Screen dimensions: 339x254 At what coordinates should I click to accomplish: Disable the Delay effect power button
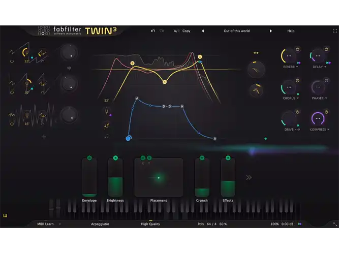click(326, 49)
